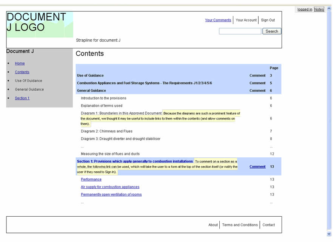Screen dimensions: 333x242
Task: Click Comment in the General Guidance table row
Action: pyautogui.click(x=257, y=91)
